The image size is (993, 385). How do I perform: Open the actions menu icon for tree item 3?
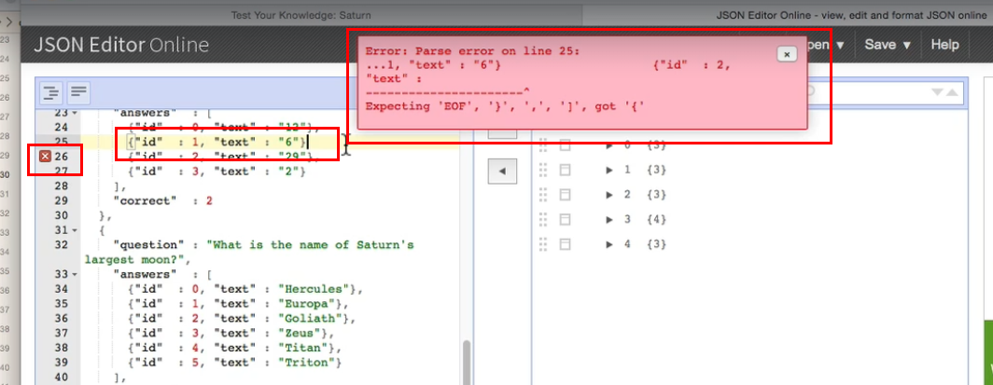pyautogui.click(x=565, y=219)
